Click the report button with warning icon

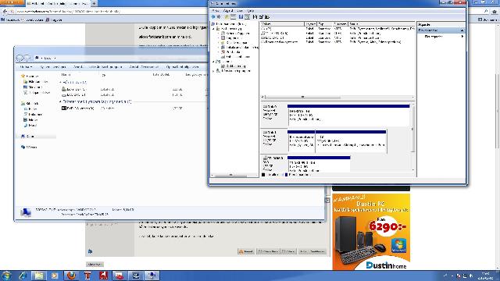pos(246,251)
